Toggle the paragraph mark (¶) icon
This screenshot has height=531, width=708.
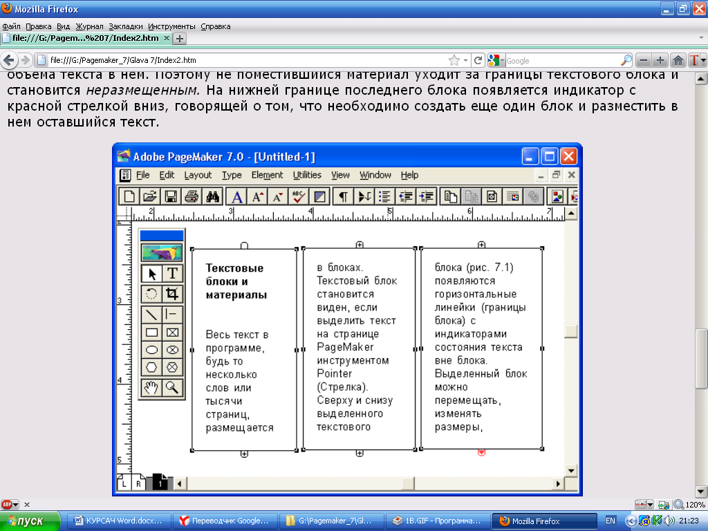pos(344,196)
